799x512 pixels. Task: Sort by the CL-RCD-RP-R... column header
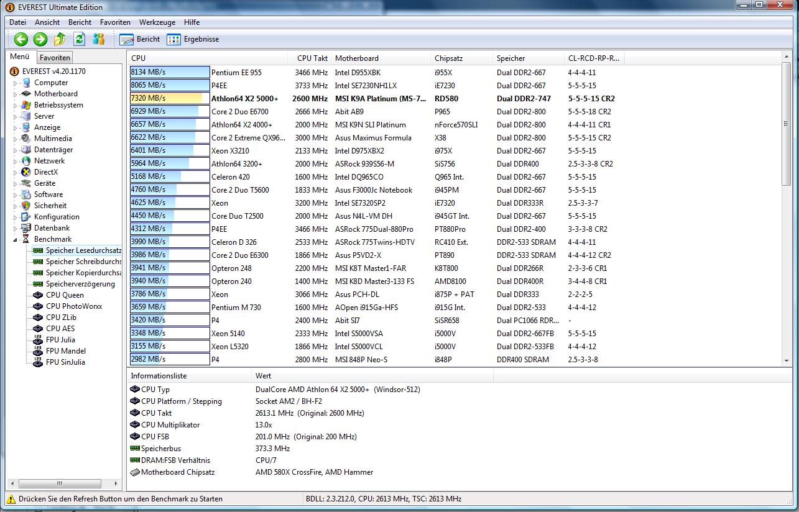[x=594, y=58]
